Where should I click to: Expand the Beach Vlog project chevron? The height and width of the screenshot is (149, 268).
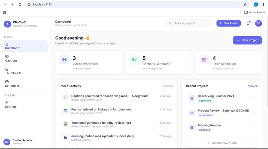[253, 98]
